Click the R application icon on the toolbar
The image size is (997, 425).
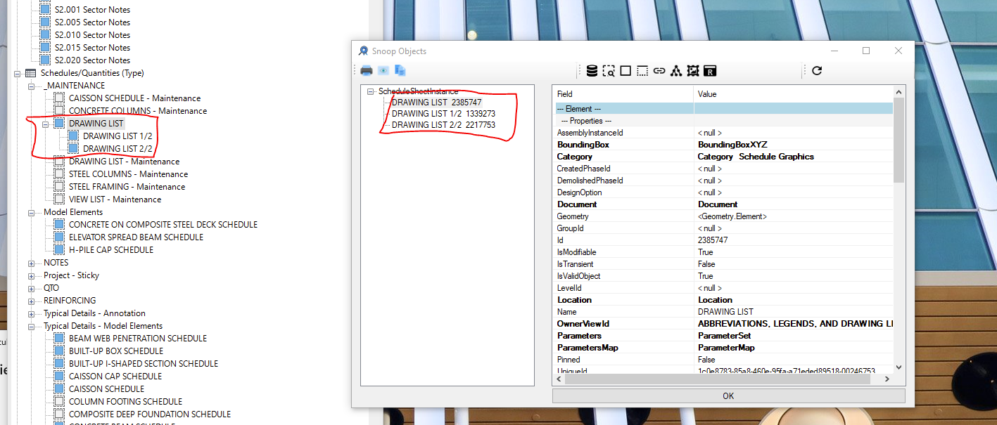pyautogui.click(x=711, y=70)
